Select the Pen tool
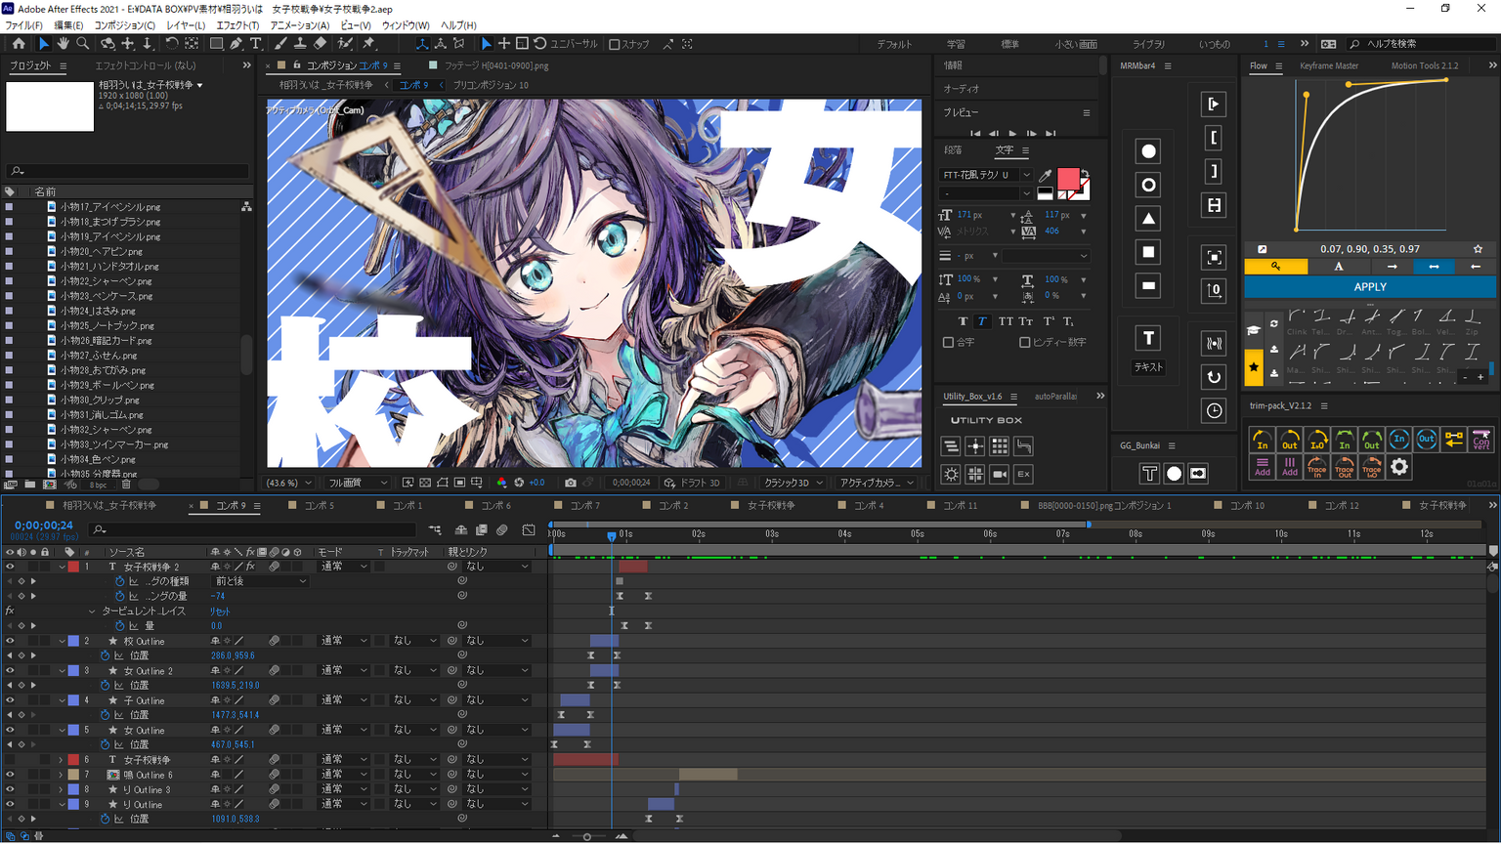This screenshot has width=1501, height=844. click(x=236, y=44)
